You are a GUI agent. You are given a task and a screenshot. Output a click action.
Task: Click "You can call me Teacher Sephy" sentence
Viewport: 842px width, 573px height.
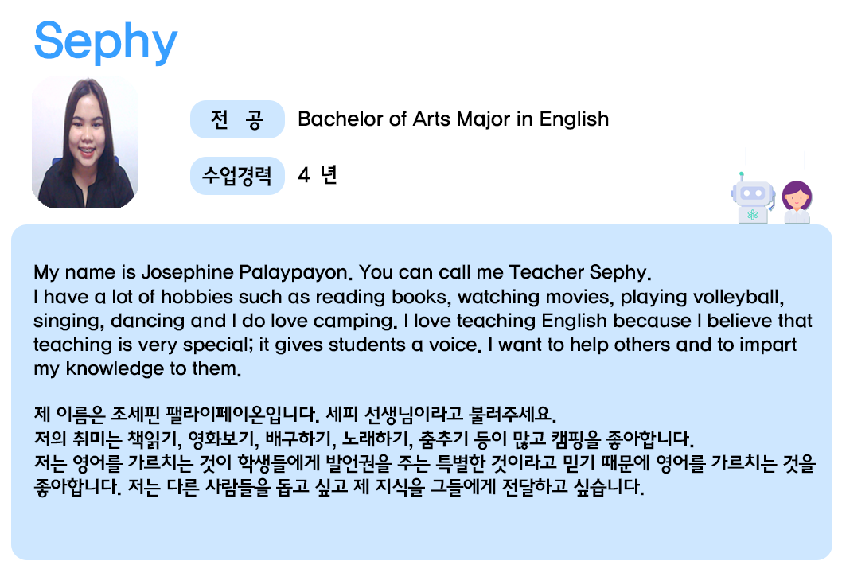[x=505, y=272]
